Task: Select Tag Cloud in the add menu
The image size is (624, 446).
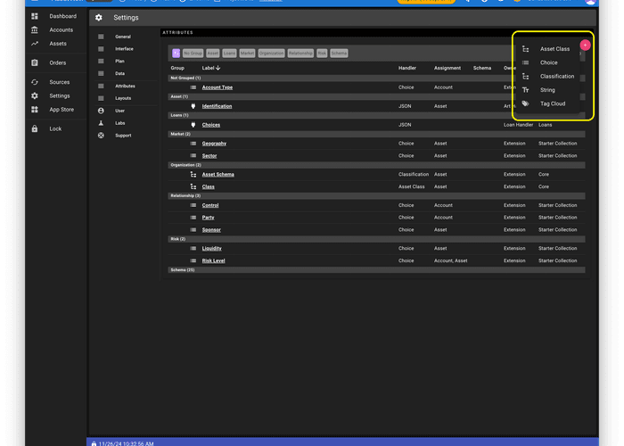Action: 552,103
